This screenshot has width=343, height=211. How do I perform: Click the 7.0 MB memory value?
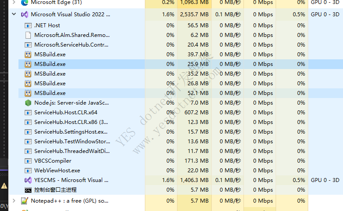(x=199, y=103)
